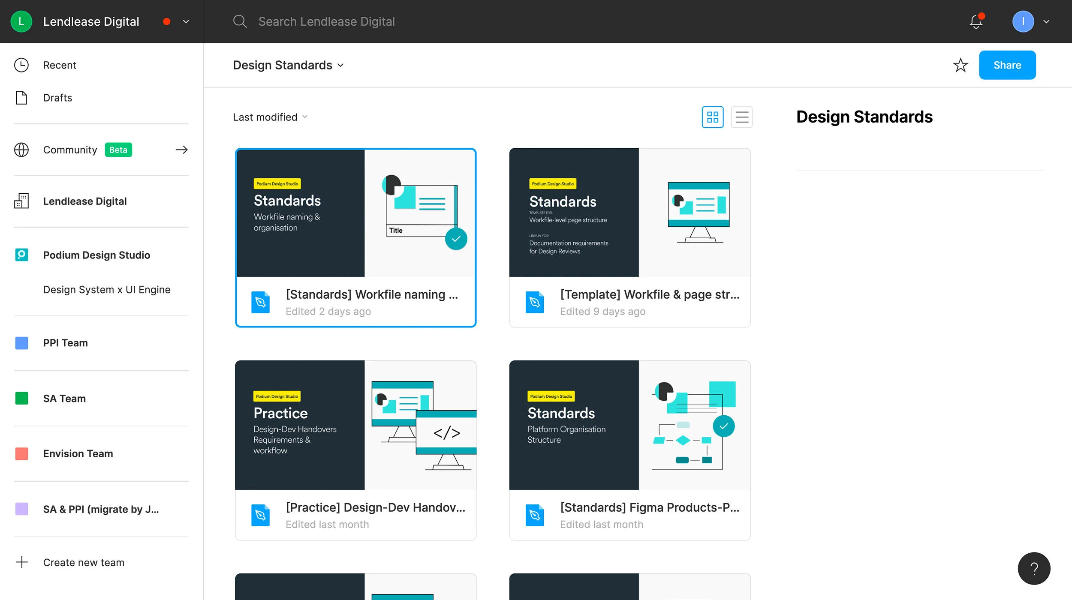Screen dimensions: 1072x600
Task: Open Workfile-level page structure thumbnail
Action: click(x=630, y=213)
